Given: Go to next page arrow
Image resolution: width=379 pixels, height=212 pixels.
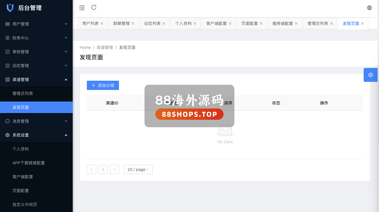Looking at the screenshot, I should (115, 169).
